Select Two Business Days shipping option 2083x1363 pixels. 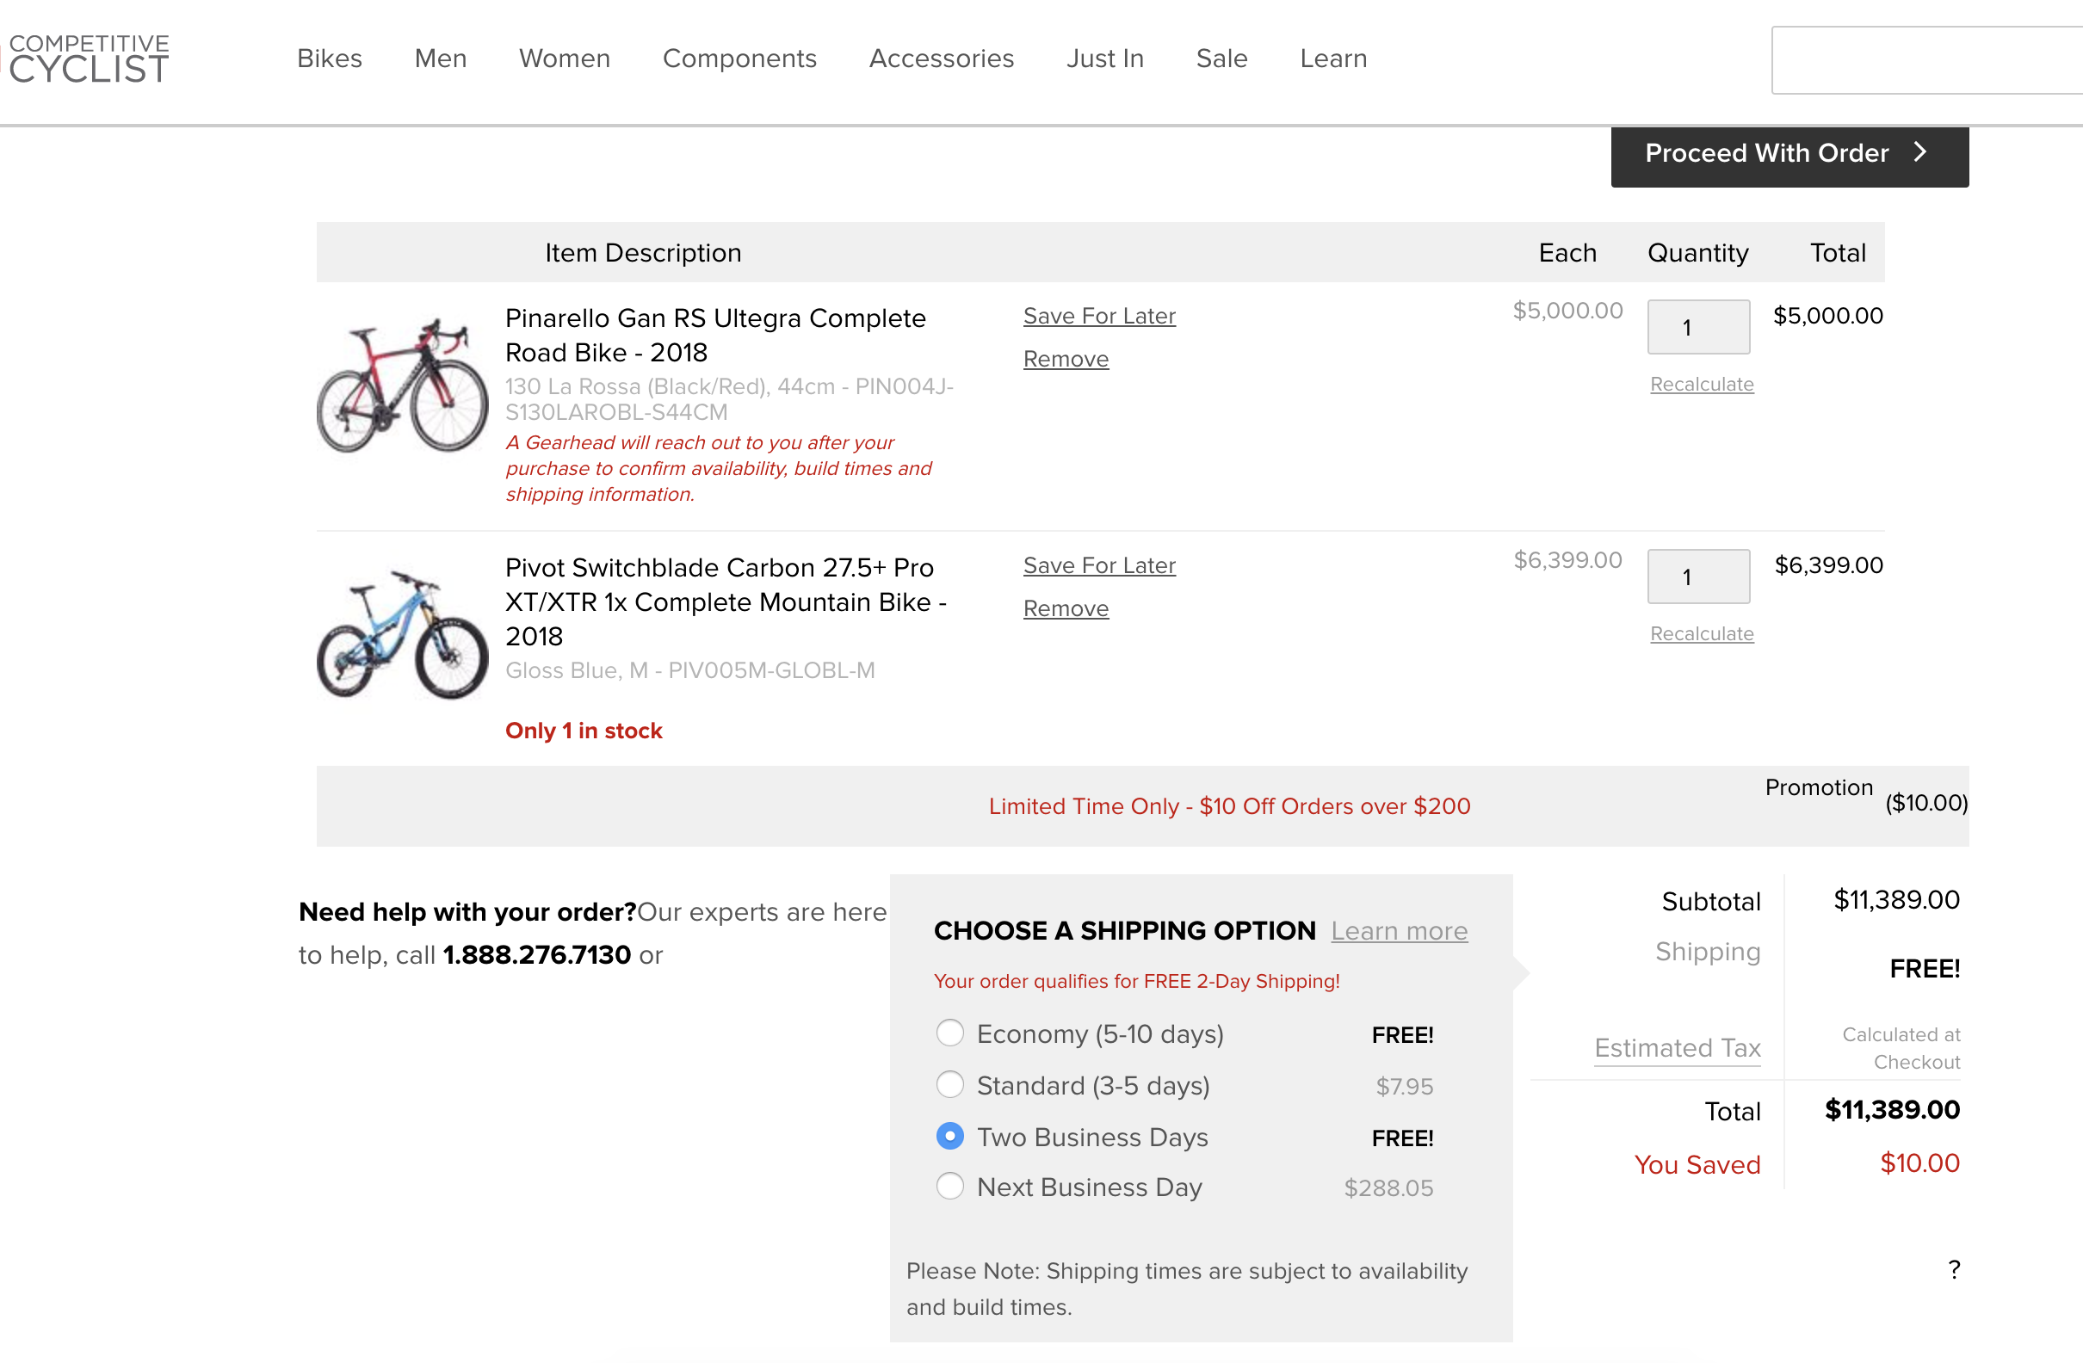pyautogui.click(x=949, y=1137)
